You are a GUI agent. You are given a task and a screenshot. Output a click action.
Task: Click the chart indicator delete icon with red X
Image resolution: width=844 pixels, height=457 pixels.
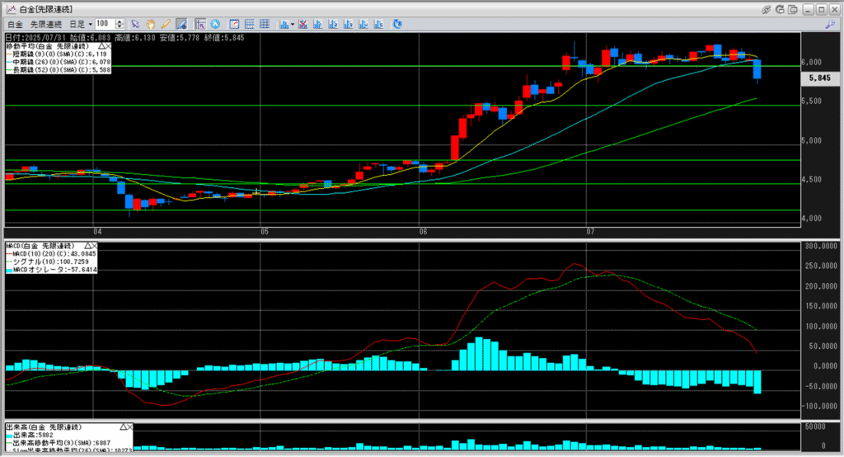(x=303, y=24)
